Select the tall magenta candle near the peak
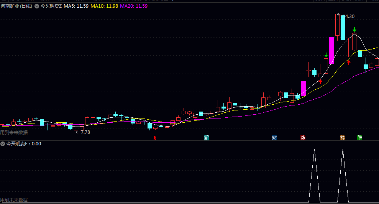The image size is (379, 204). coord(331,50)
